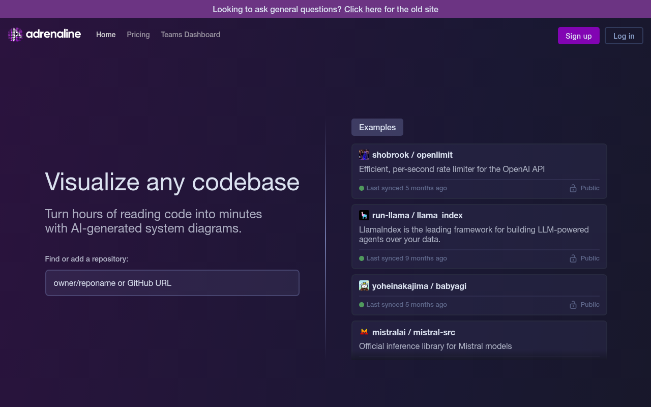Click the Sign up button
The width and height of the screenshot is (651, 407).
(x=578, y=36)
